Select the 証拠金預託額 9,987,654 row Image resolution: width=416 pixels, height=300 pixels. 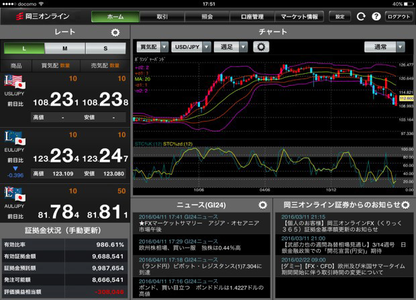pyautogui.click(x=64, y=268)
